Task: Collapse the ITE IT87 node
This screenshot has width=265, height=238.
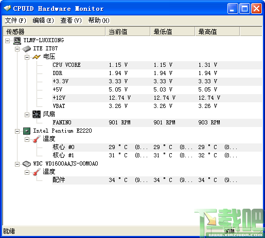Action: coord(17,49)
